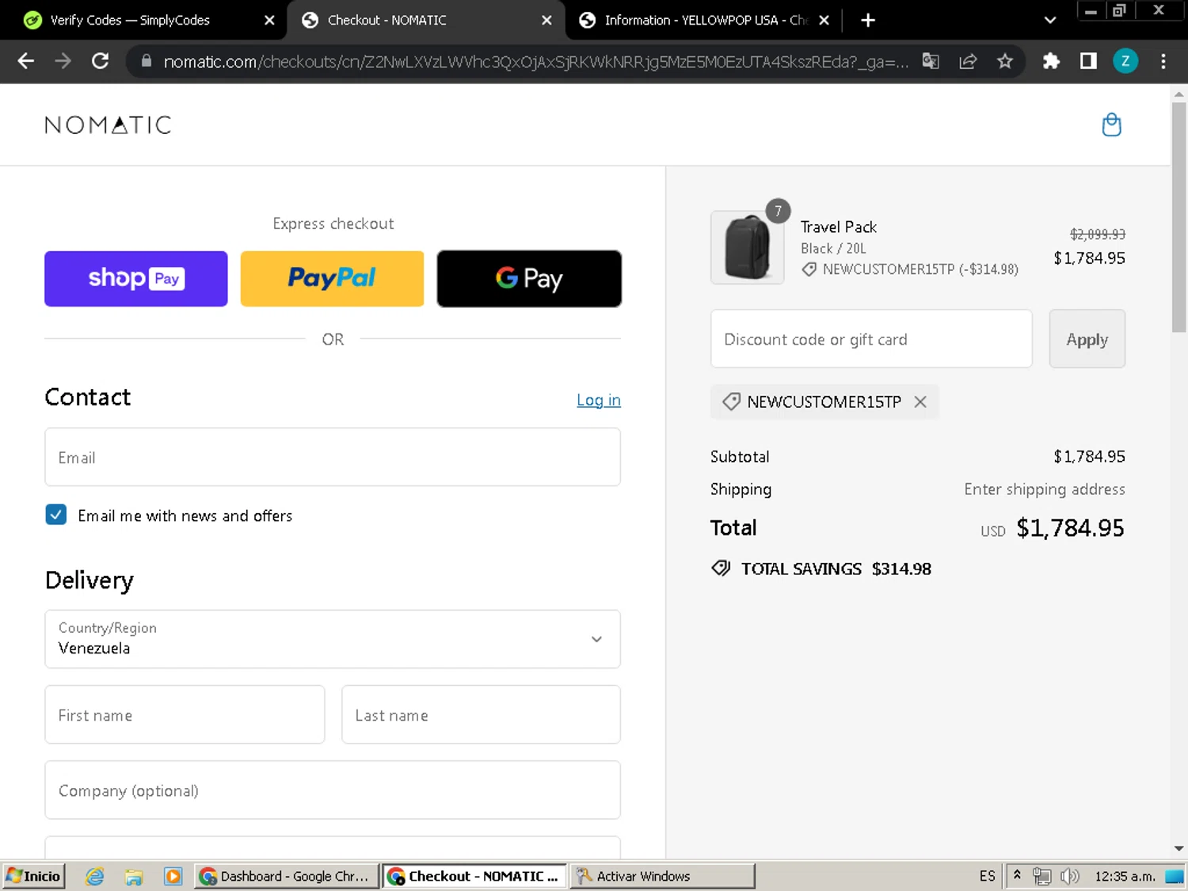
Task: Open the Country/Region dropdown
Action: click(333, 639)
